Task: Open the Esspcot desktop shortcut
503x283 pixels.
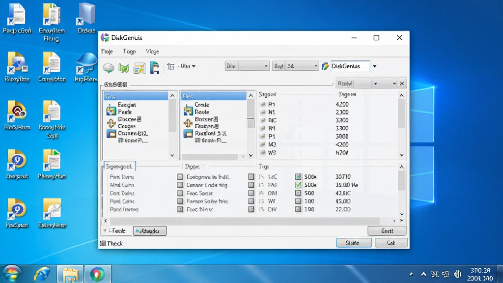Action: [17, 164]
